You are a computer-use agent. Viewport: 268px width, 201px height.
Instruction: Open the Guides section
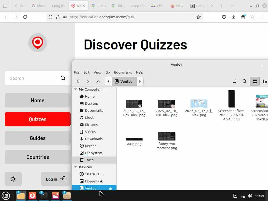point(38,138)
